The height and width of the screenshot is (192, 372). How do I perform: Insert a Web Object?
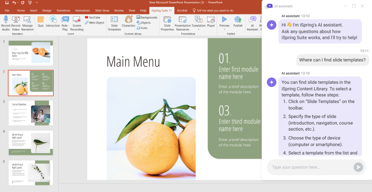[95, 22]
